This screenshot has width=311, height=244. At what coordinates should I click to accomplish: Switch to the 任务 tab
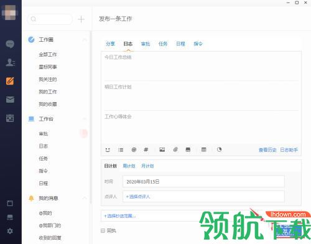163,44
